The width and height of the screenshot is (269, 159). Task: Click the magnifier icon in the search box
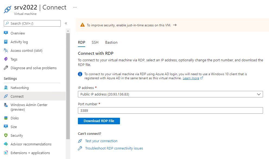[7, 23]
